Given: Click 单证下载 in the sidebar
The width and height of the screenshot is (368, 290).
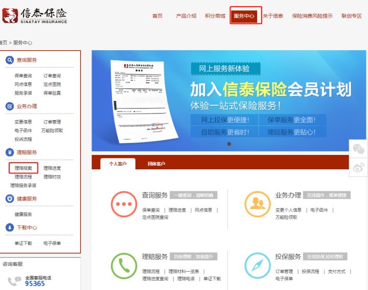Looking at the screenshot, I should (23, 243).
